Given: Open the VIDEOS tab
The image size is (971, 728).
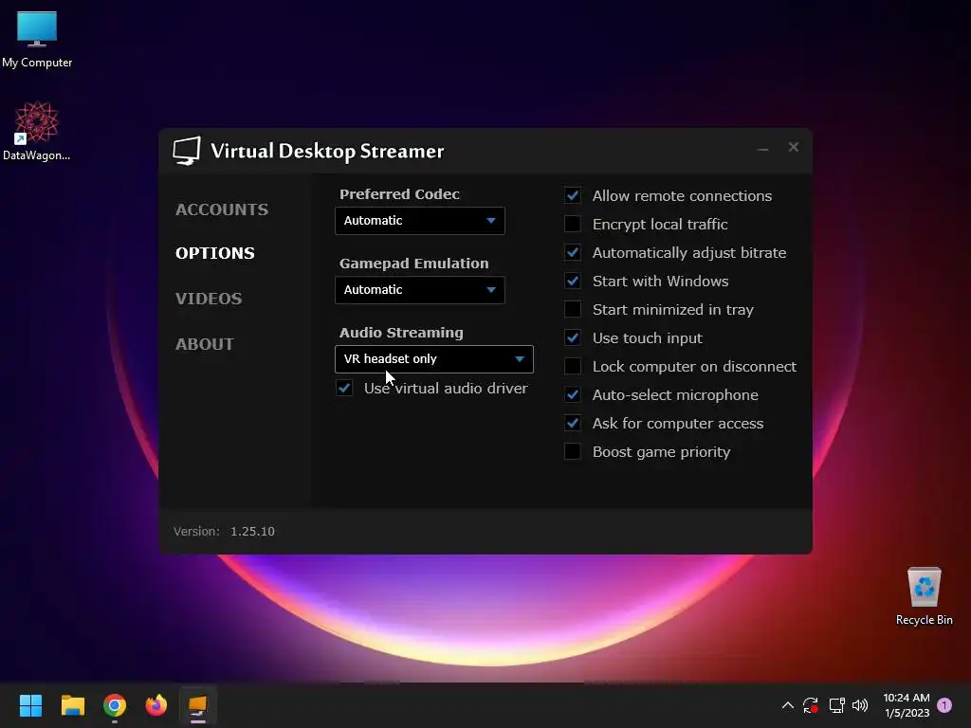Looking at the screenshot, I should click(209, 299).
